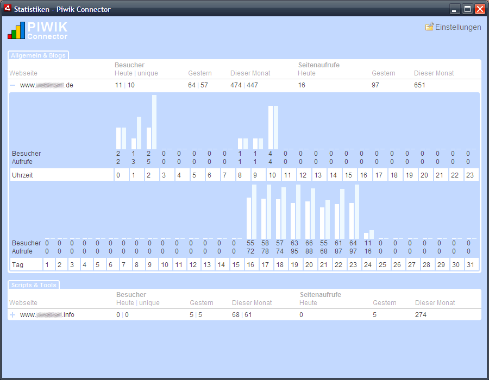Click the visitor bar for hour 10

click(x=271, y=128)
